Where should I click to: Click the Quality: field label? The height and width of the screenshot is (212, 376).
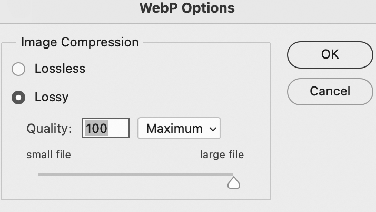click(49, 128)
